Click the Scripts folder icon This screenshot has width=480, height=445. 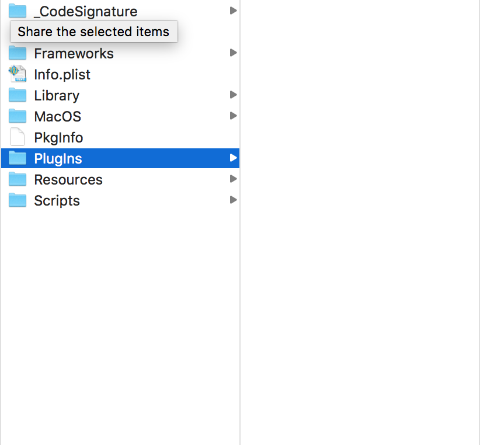[x=18, y=200]
